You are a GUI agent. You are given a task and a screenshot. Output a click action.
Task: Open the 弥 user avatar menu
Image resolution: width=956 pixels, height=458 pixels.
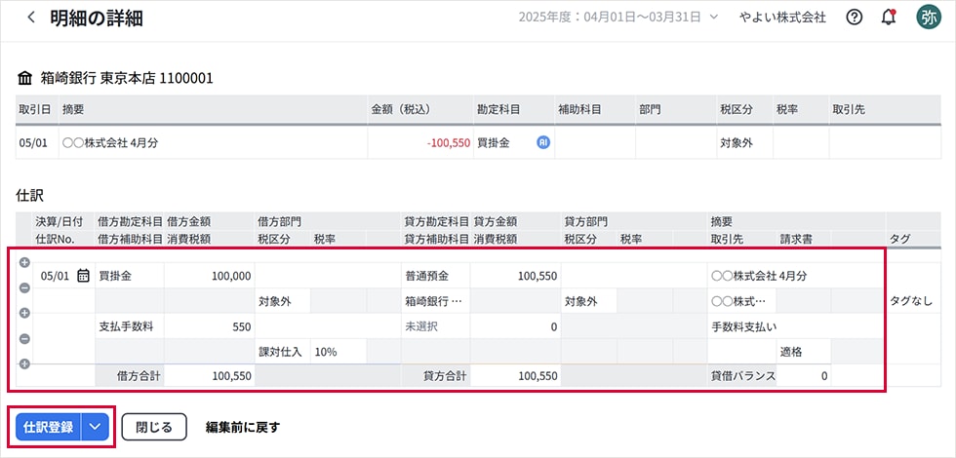[928, 18]
